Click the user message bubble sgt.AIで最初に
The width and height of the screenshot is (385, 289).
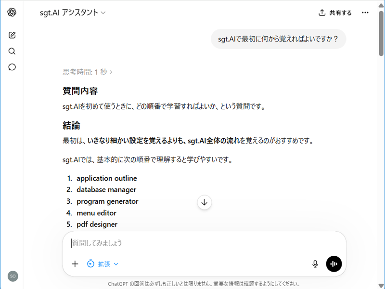[x=279, y=39]
